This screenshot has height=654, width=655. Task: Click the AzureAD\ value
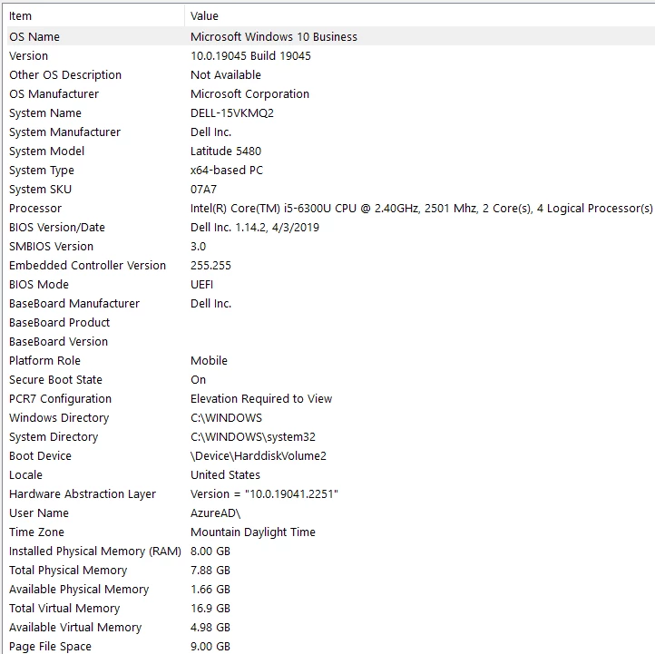216,513
